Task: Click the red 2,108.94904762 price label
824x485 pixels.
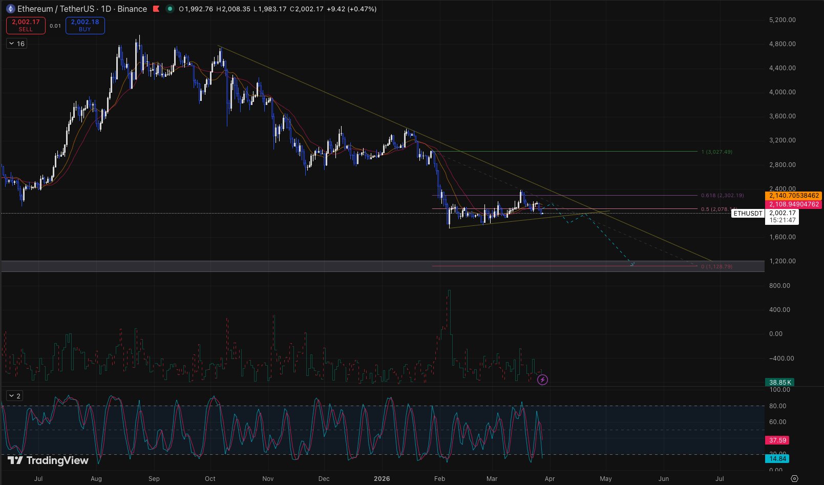Action: point(793,204)
